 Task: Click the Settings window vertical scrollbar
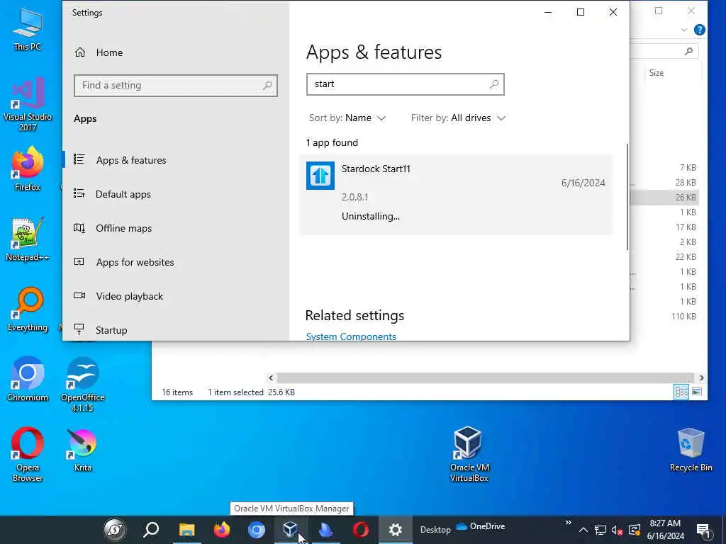click(627, 197)
